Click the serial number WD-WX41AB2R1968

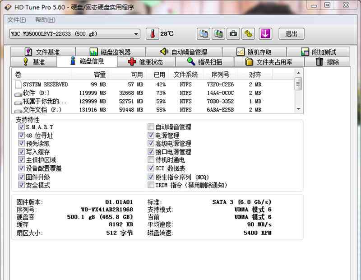[x=107, y=210]
